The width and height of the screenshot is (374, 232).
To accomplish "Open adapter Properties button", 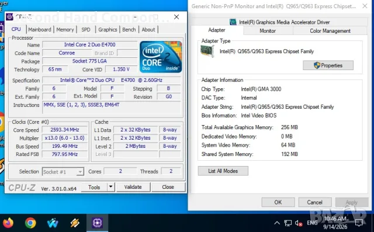I will 328,65.
